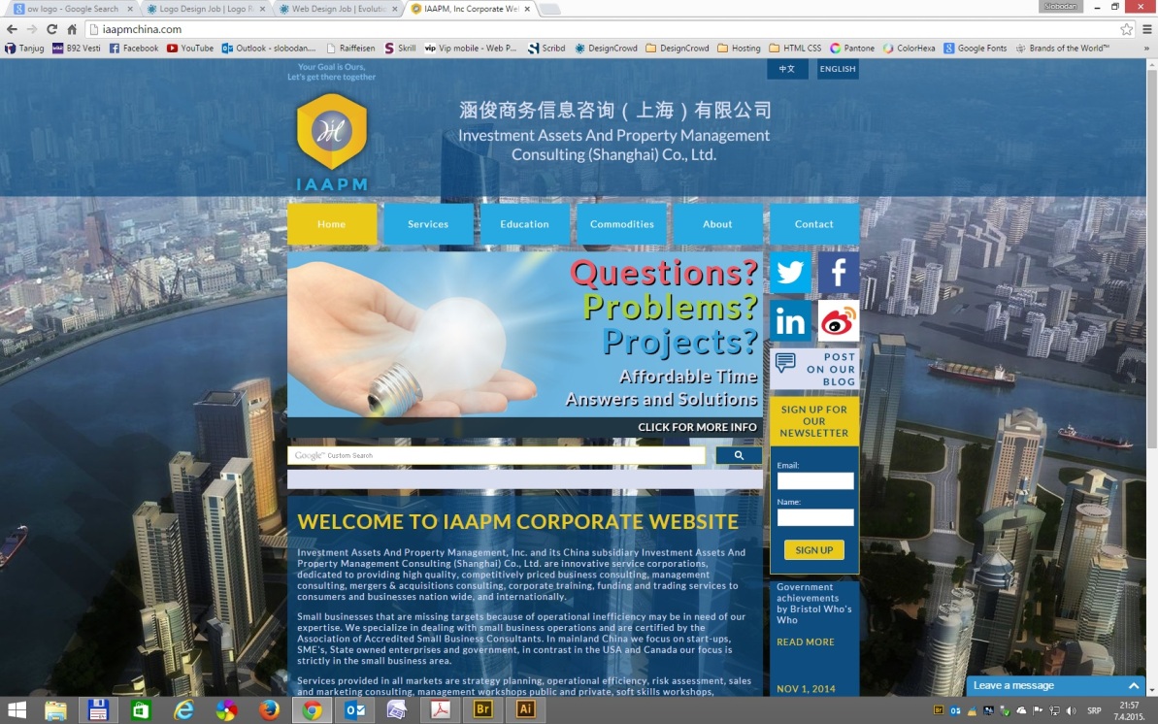Open Adobe Bridge from the taskbar
The height and width of the screenshot is (724, 1158).
pyautogui.click(x=482, y=710)
